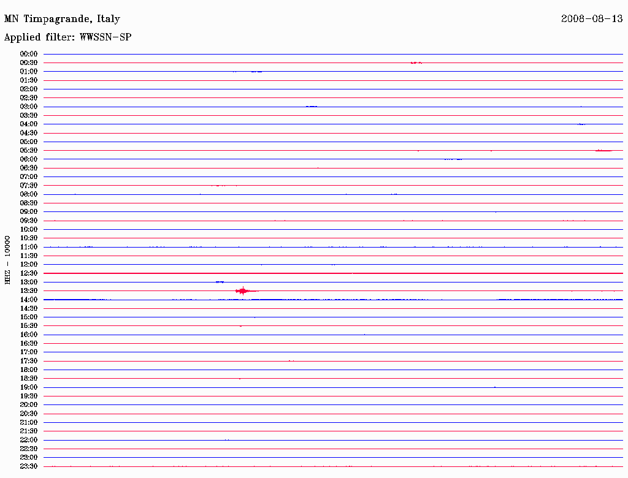Click the small red burst on 00:30 trace
628x478 pixels.
click(416, 63)
